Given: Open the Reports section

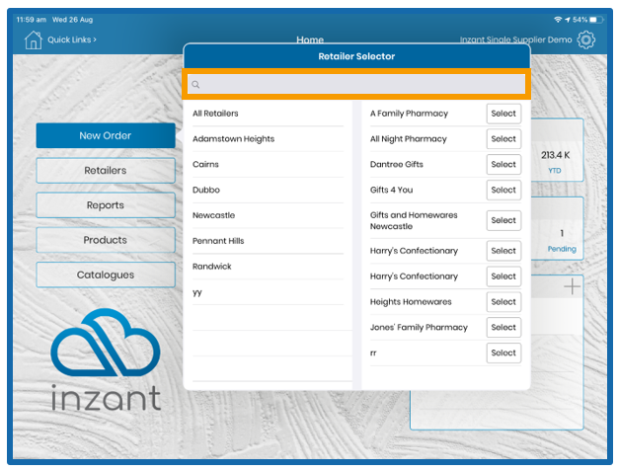Looking at the screenshot, I should click(x=106, y=205).
